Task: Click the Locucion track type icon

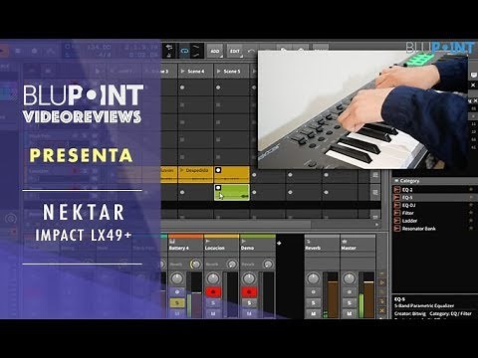Action: 208,242
